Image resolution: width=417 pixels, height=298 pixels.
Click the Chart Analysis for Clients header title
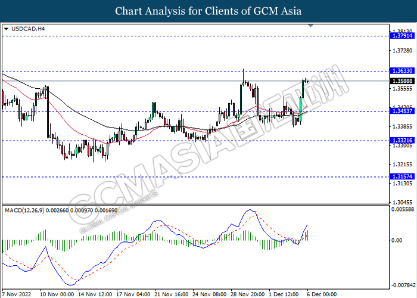[x=208, y=11]
